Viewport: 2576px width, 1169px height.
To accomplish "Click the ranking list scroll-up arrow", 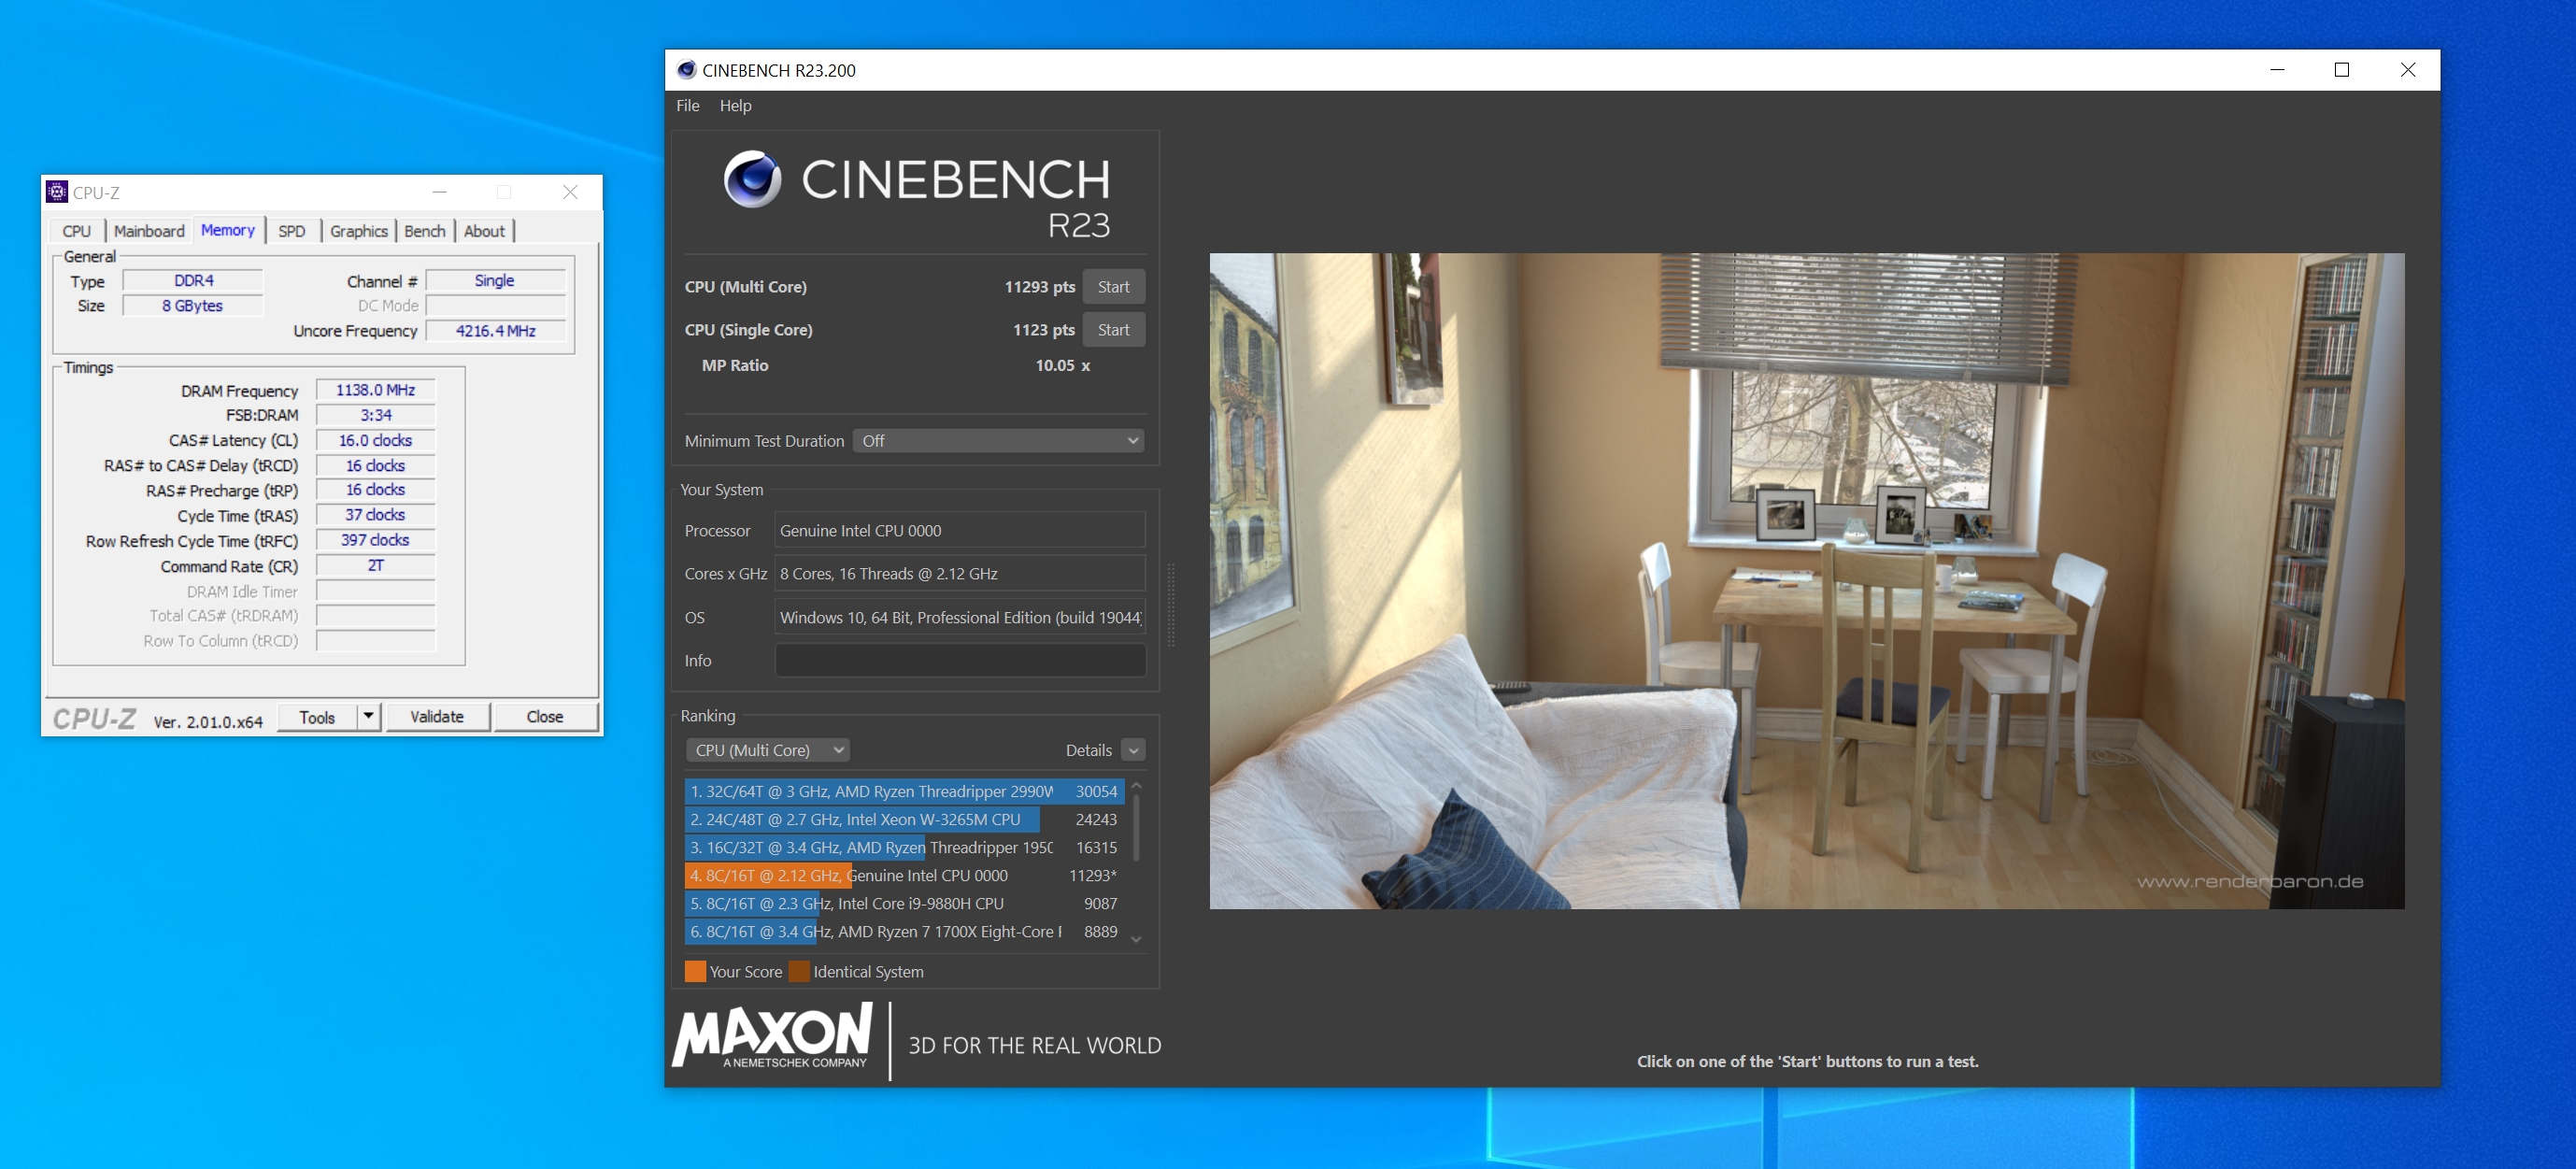I will pos(1136,786).
